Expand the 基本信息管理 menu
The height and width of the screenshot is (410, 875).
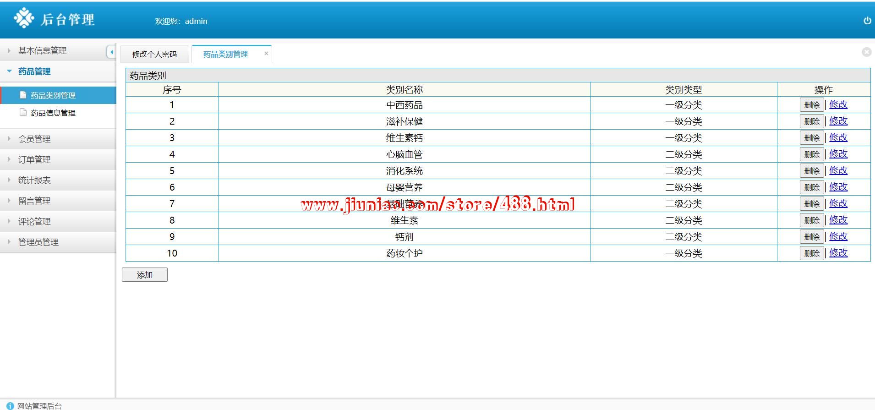click(58, 50)
